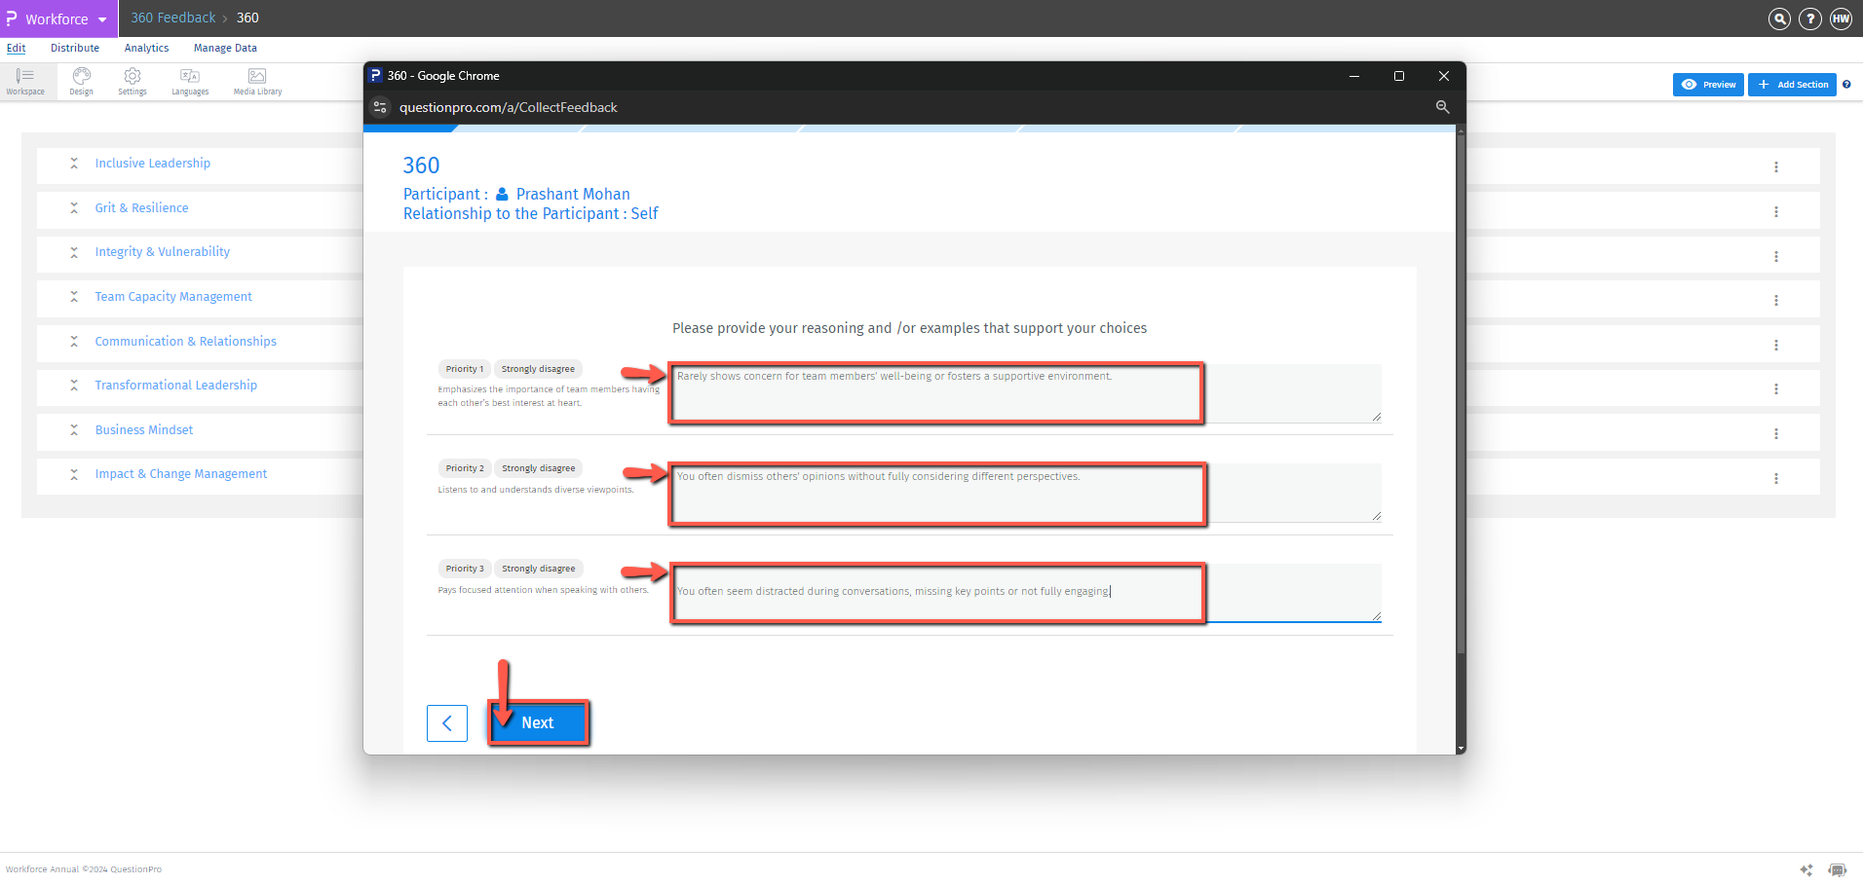Expand the Transformational Leadership section
The width and height of the screenshot is (1863, 885).
click(74, 386)
